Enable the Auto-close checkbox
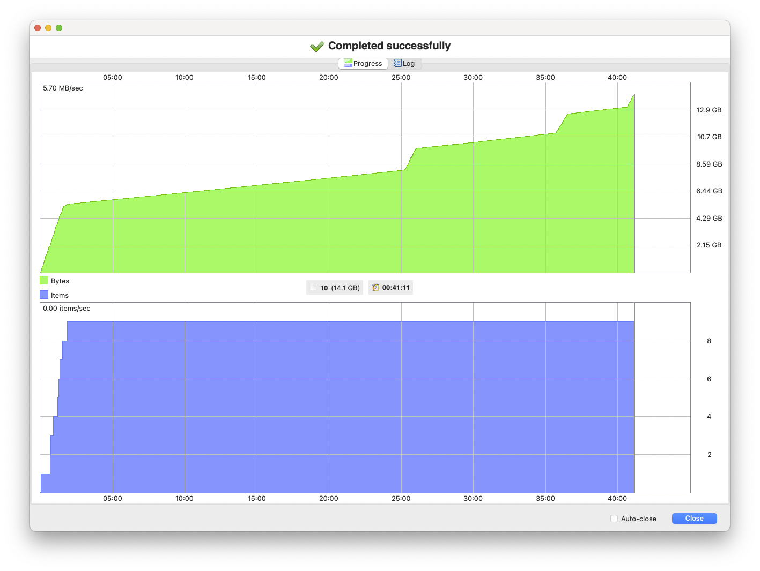 coord(614,519)
